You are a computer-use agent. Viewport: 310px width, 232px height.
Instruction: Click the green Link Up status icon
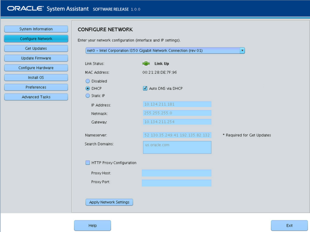click(146, 63)
